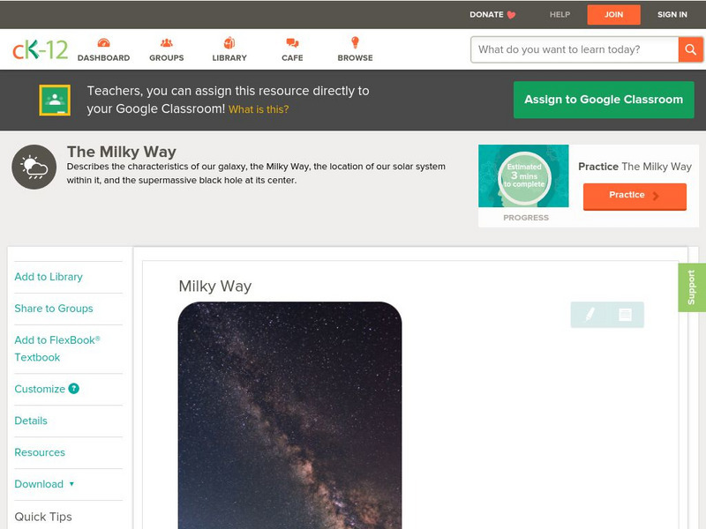Open the Cafe chat bubbles icon

pos(292,42)
